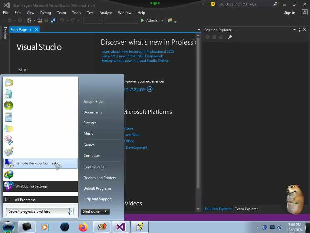Click the Start Page scroll up arrow
Image resolution: width=310 pixels, height=233 pixels.
click(x=198, y=35)
